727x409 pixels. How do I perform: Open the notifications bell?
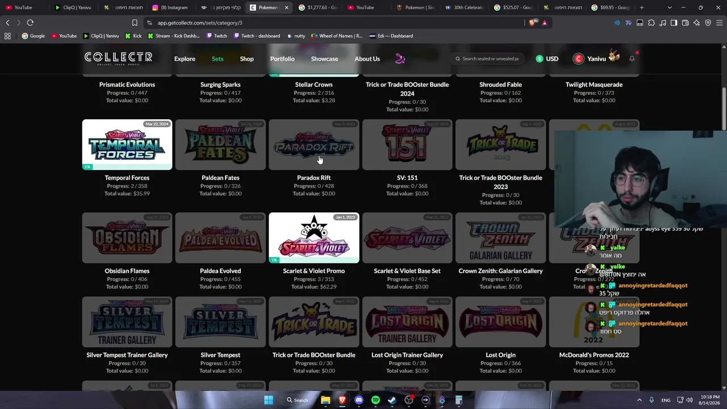[x=632, y=59]
